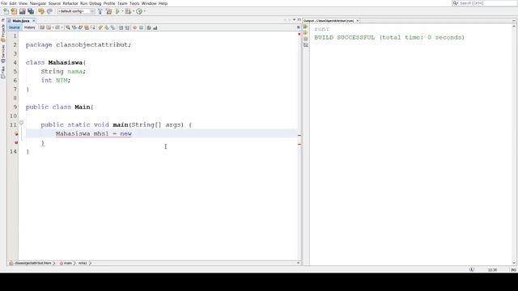Click Find Next Occurrence editor icon
Screen dimensions: 518x291
click(80, 27)
